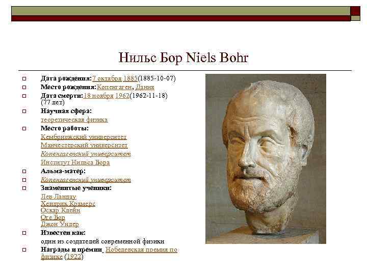The height and width of the screenshot is (275, 367).
Task: Open the "теоретическая физика" link
Action: (74, 120)
